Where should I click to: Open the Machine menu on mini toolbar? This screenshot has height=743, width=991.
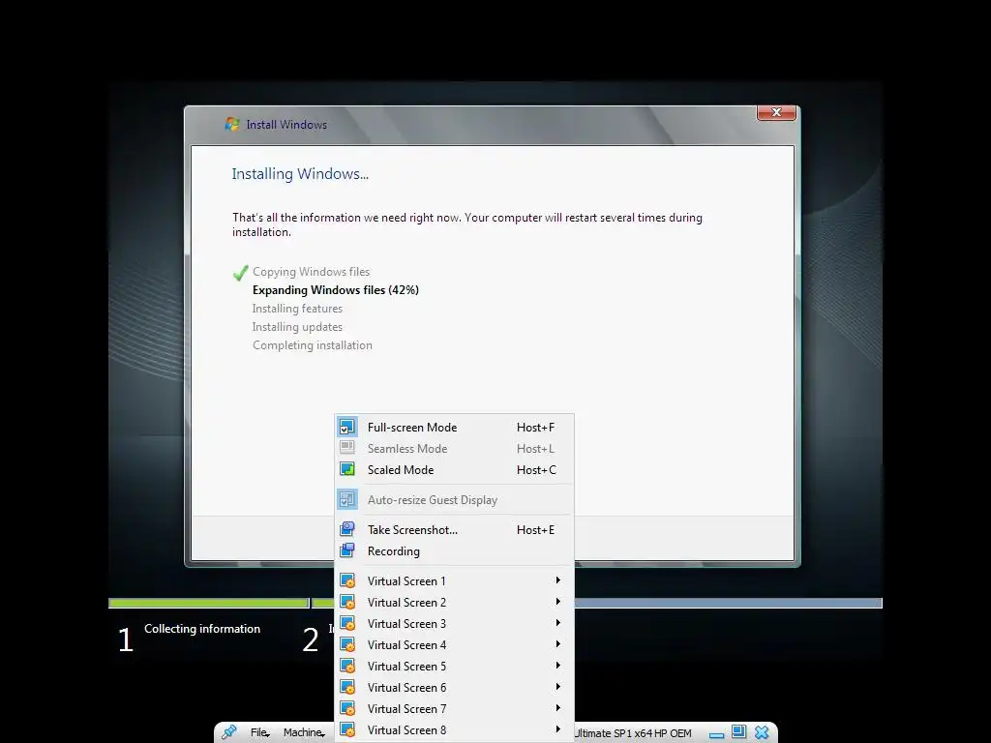304,732
